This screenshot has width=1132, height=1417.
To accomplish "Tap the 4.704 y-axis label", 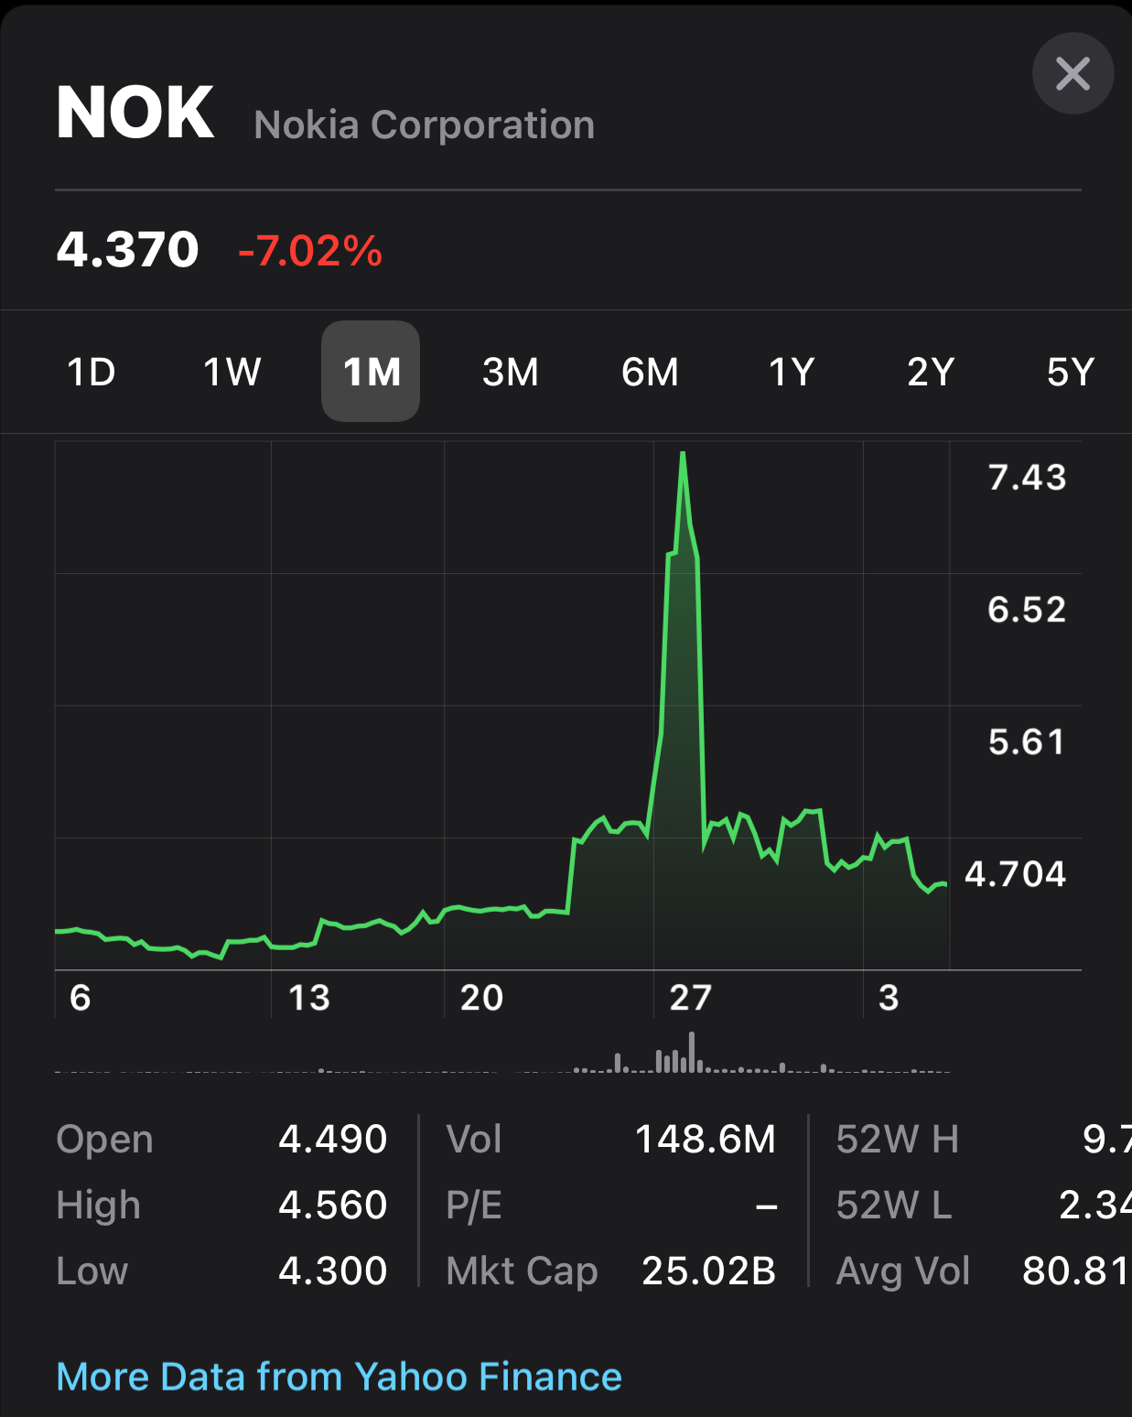I will click(1016, 873).
